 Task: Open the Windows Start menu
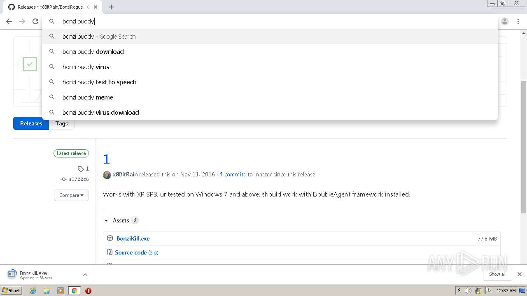pos(12,290)
